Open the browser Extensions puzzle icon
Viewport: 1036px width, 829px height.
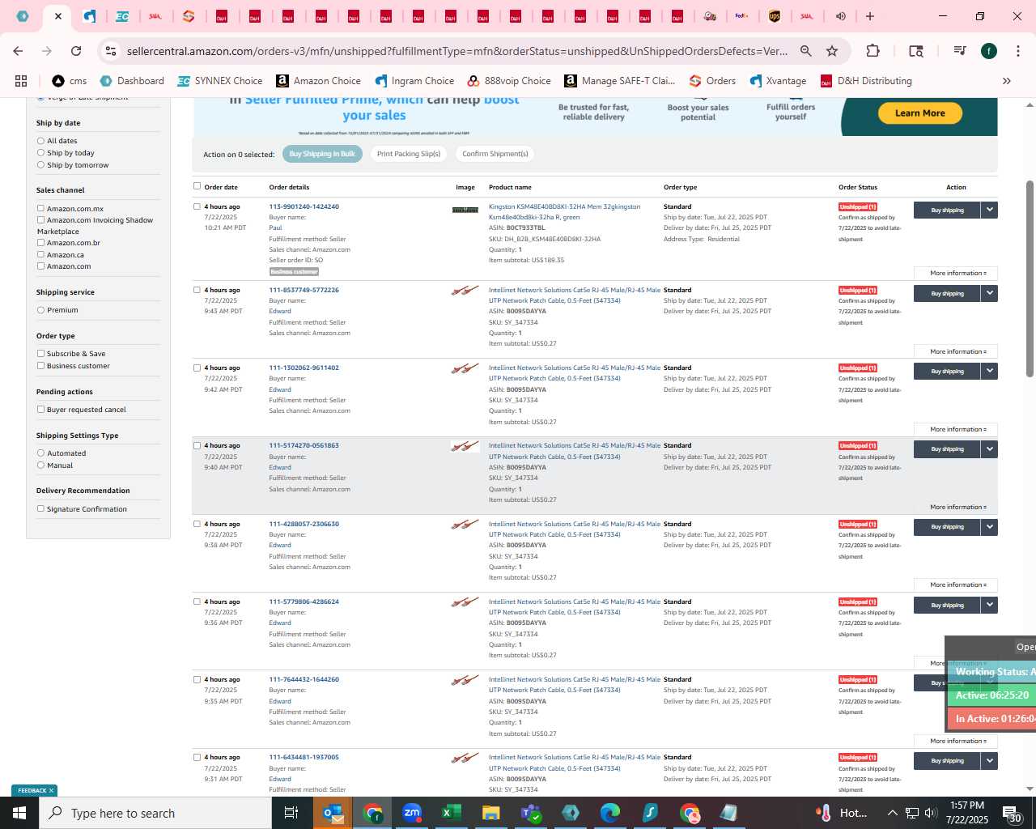(x=873, y=51)
